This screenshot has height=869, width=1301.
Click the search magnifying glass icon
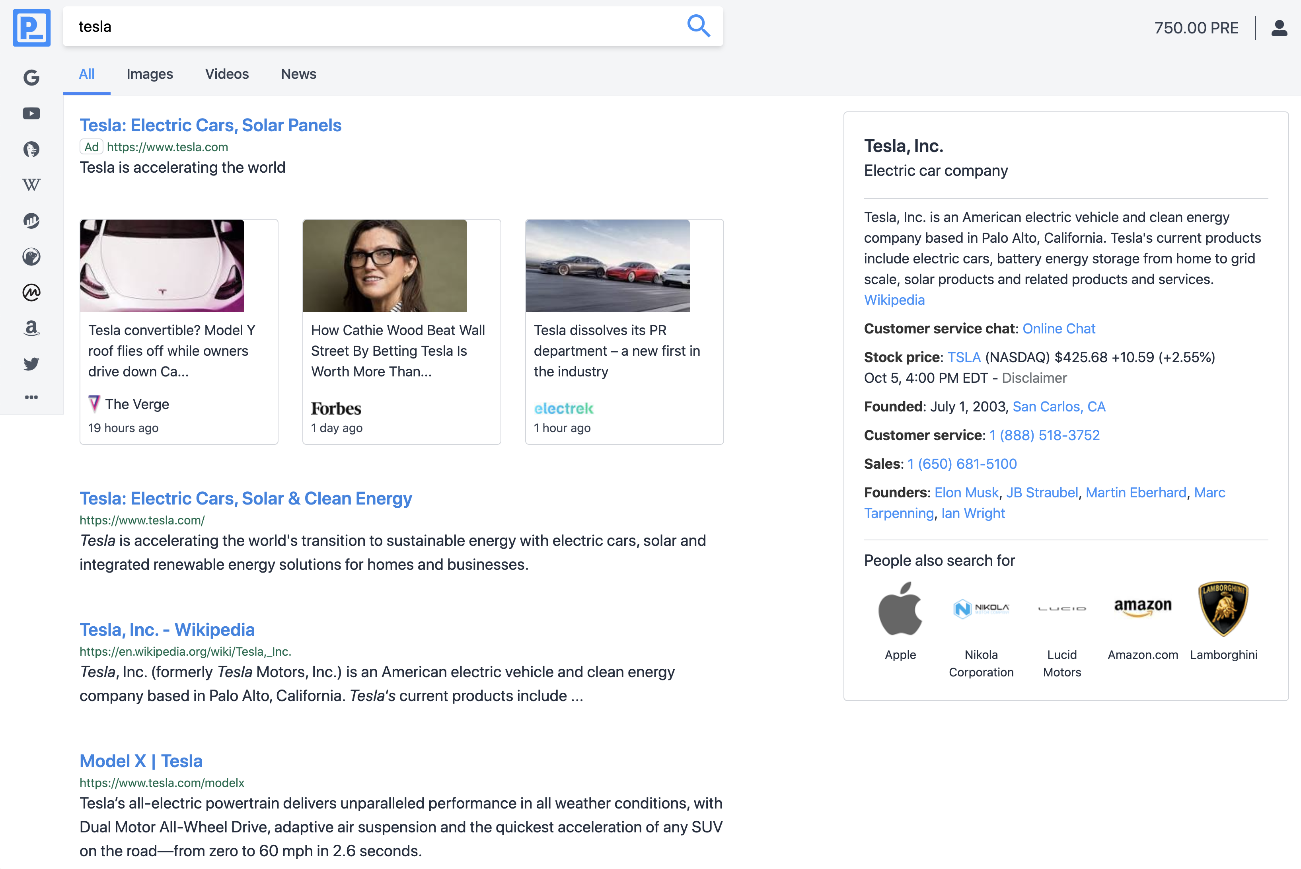click(698, 26)
